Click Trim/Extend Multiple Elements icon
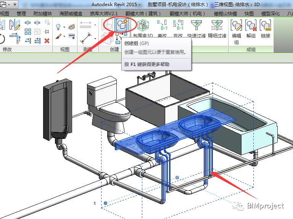 [x=37, y=40]
